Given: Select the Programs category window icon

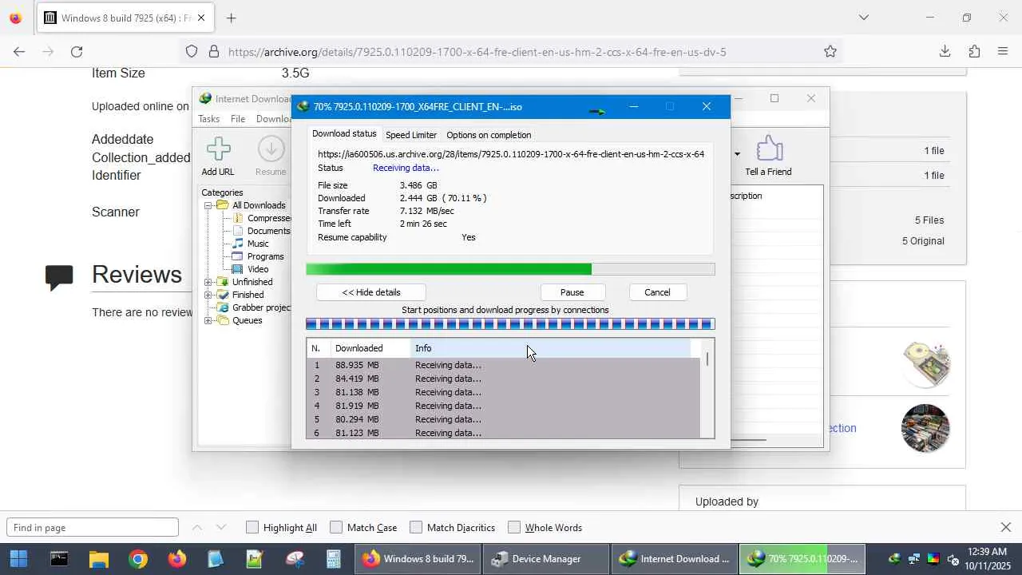Looking at the screenshot, I should click(237, 256).
